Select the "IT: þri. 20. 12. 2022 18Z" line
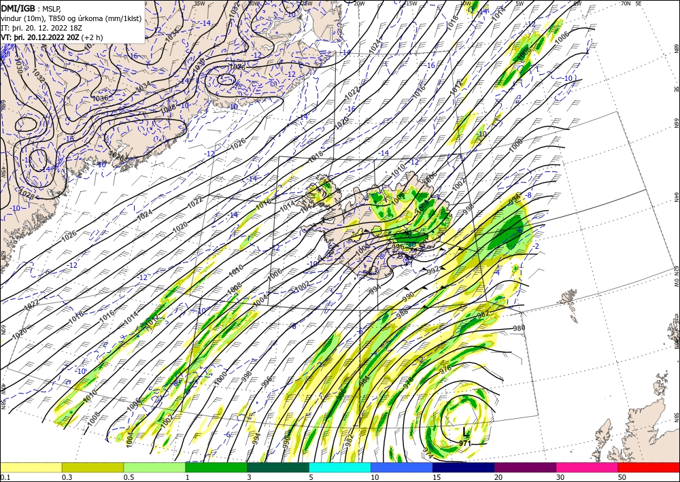680x482 pixels. (x=41, y=28)
